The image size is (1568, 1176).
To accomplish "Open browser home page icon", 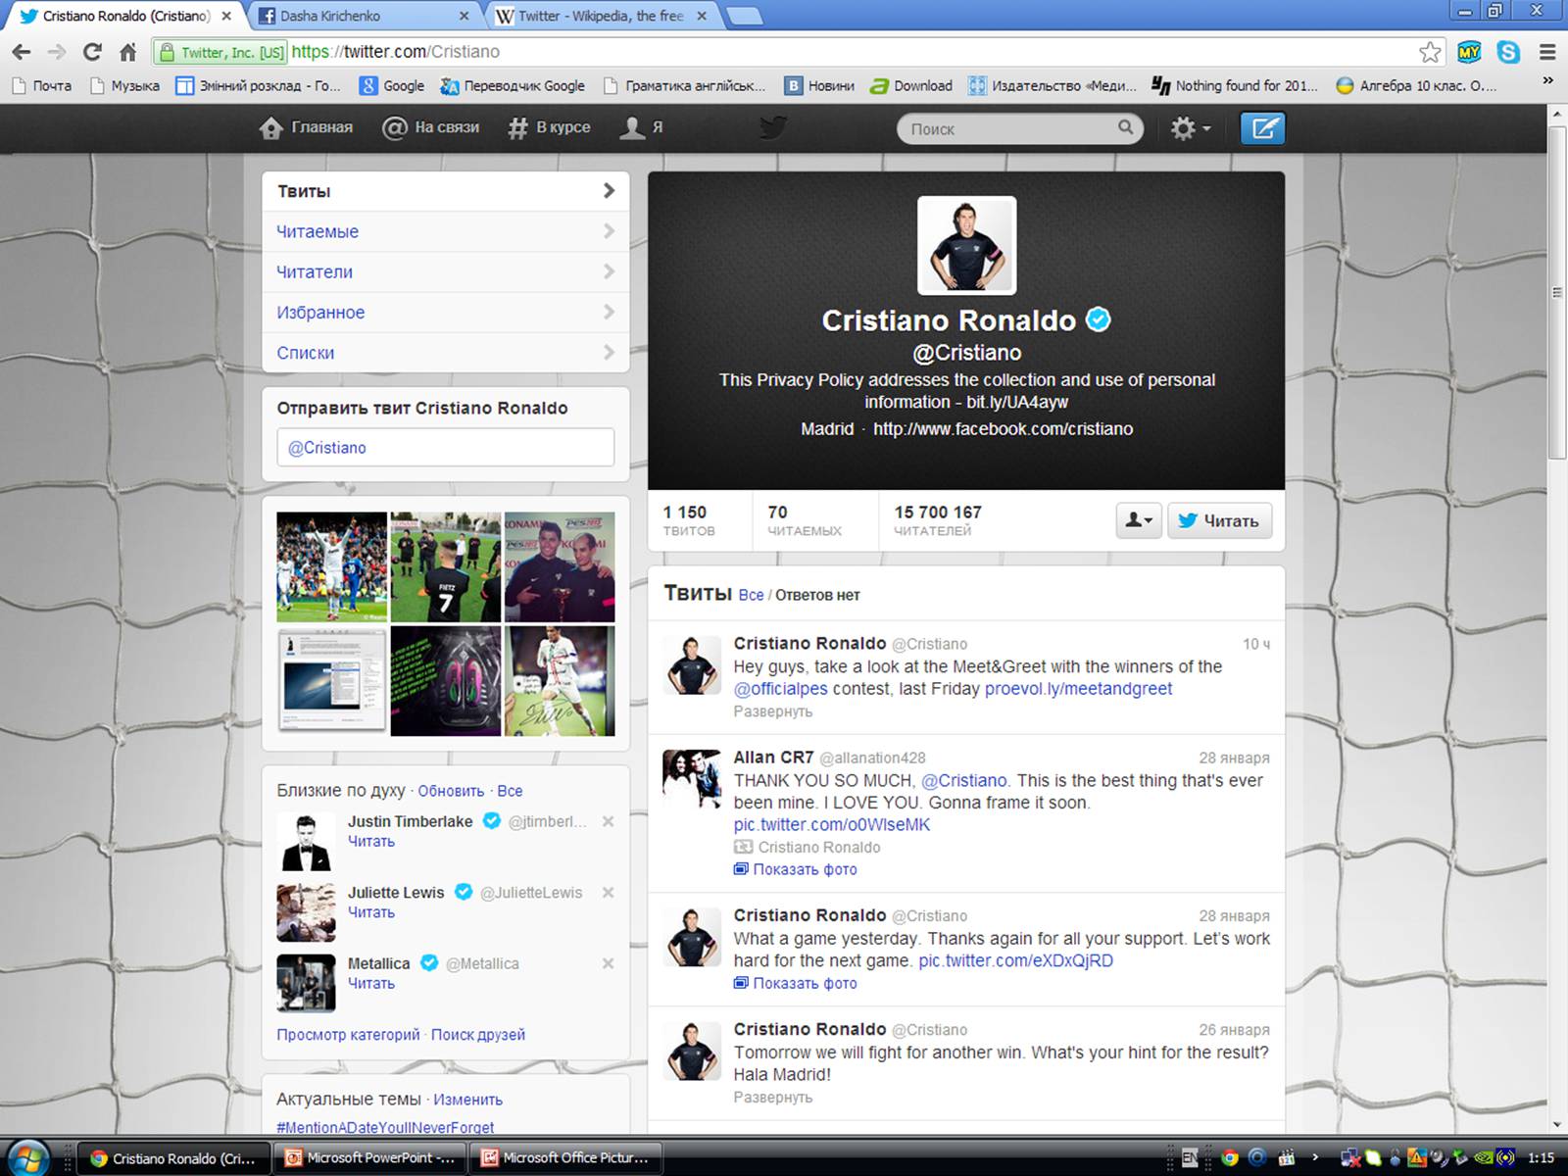I will (x=127, y=52).
